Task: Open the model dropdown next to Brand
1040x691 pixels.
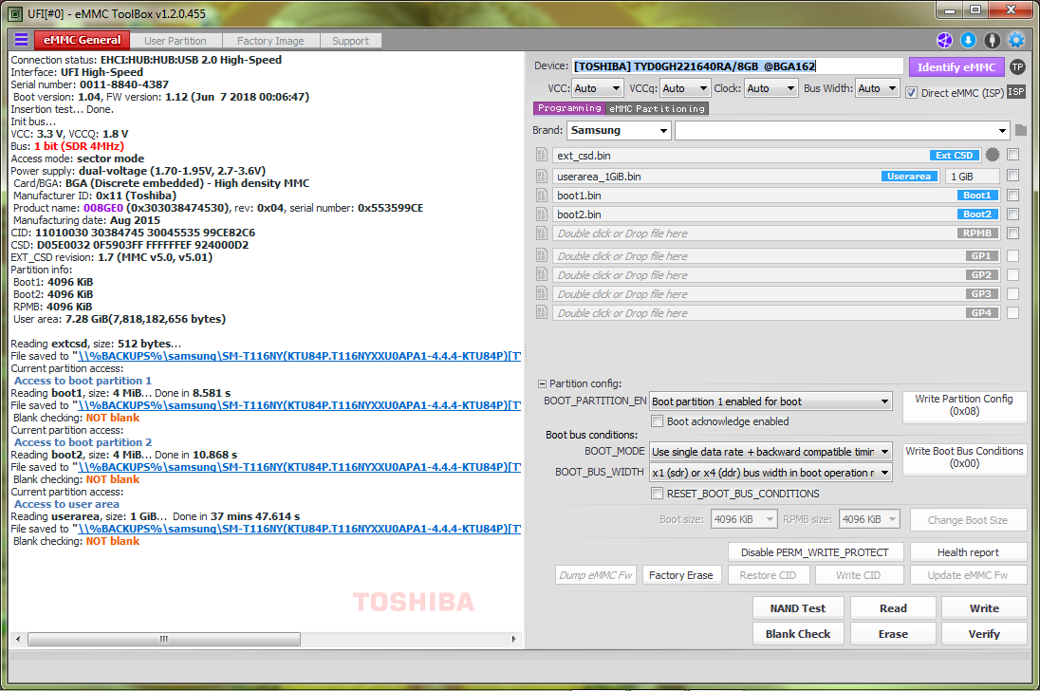Action: (x=843, y=131)
